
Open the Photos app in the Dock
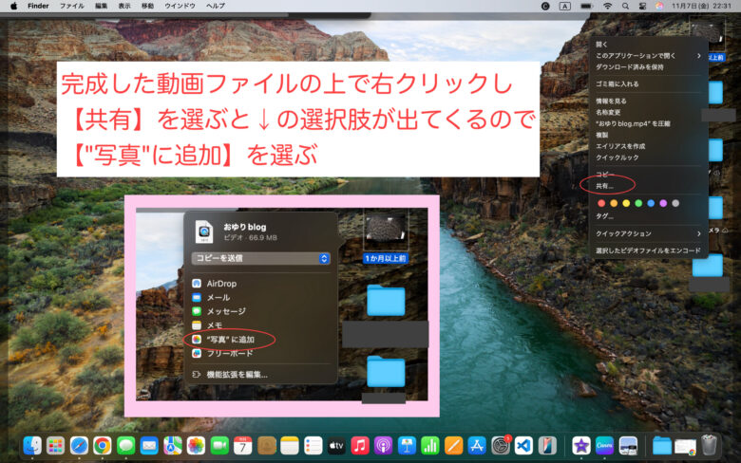click(x=197, y=445)
